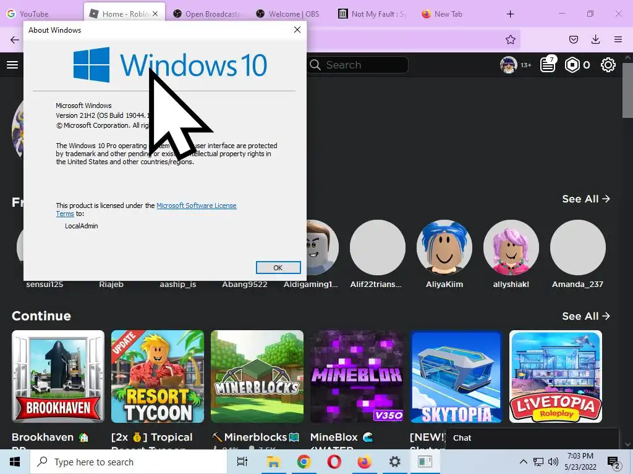Open Opera browser from the taskbar

[334, 462]
